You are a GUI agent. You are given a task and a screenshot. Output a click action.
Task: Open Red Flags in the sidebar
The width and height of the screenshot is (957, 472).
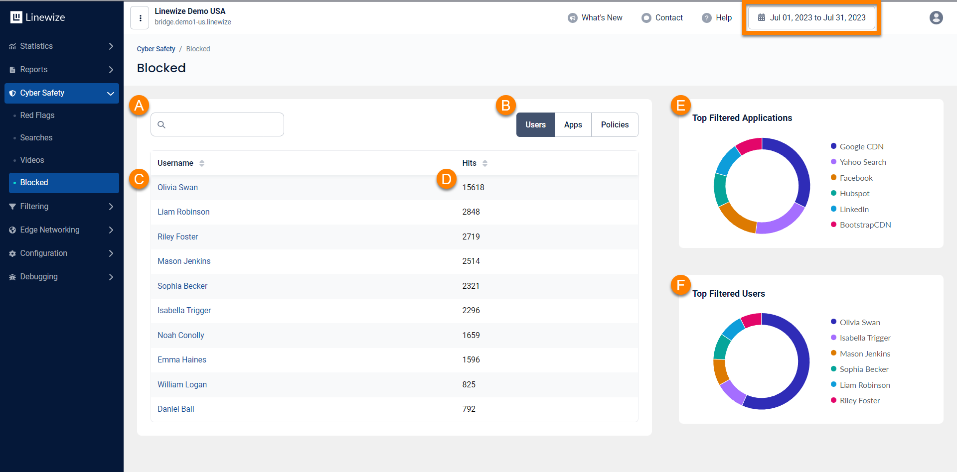37,116
